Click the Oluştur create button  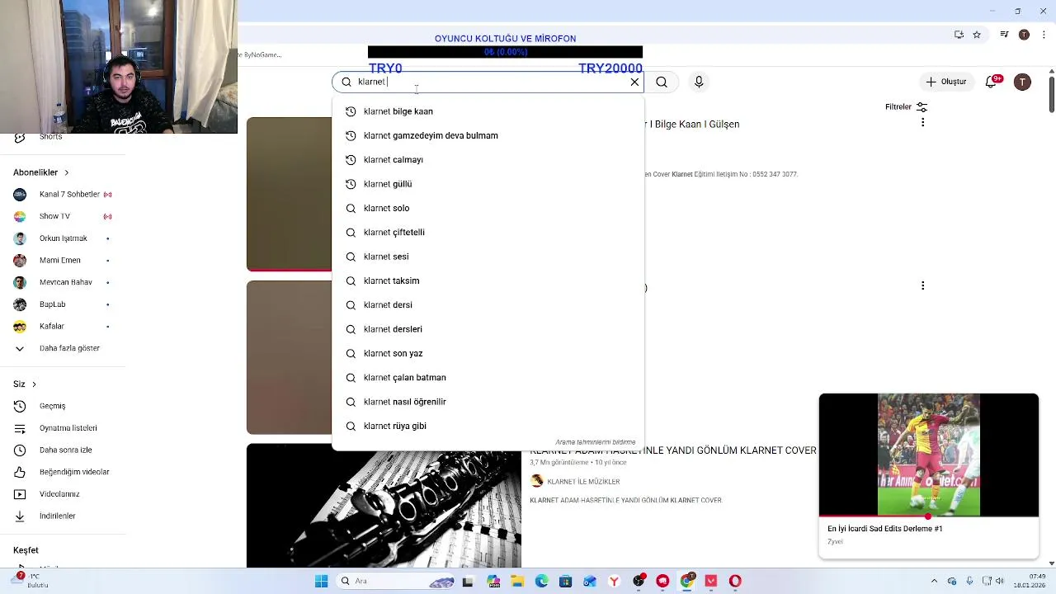coord(945,82)
